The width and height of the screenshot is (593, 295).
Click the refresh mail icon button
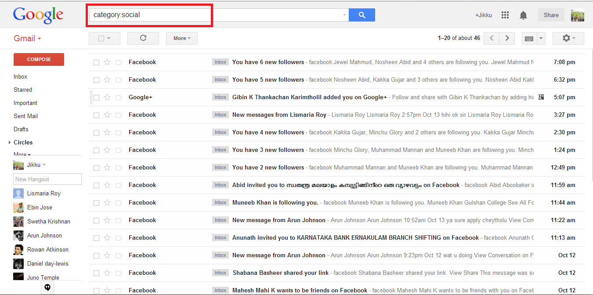click(x=143, y=38)
